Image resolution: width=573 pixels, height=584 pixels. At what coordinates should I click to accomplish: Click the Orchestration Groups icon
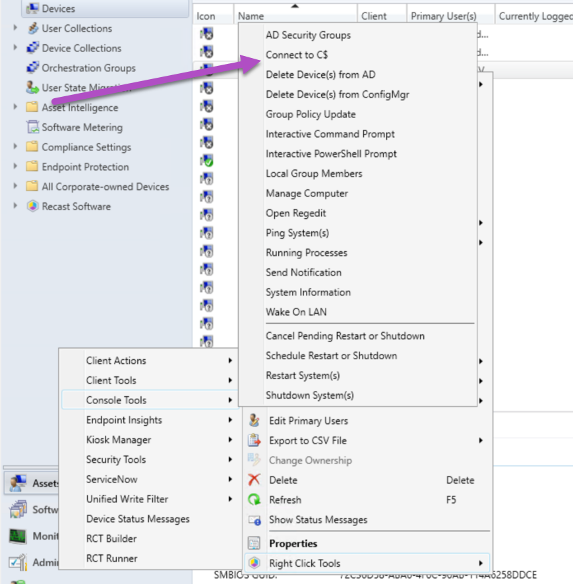click(x=32, y=68)
